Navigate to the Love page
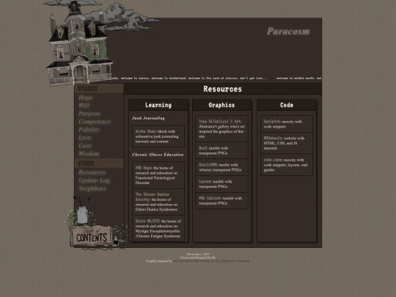This screenshot has height=297, width=396. pos(84,138)
